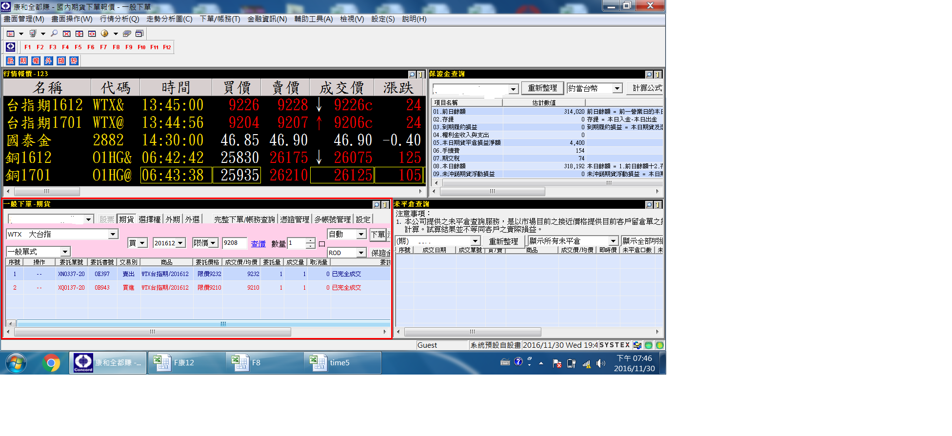Expand the 201612 contract month dropdown
The image size is (952, 436).
pyautogui.click(x=180, y=243)
